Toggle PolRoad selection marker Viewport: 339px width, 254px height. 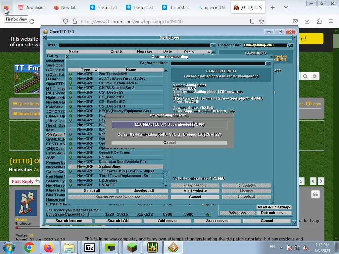(x=70, y=157)
